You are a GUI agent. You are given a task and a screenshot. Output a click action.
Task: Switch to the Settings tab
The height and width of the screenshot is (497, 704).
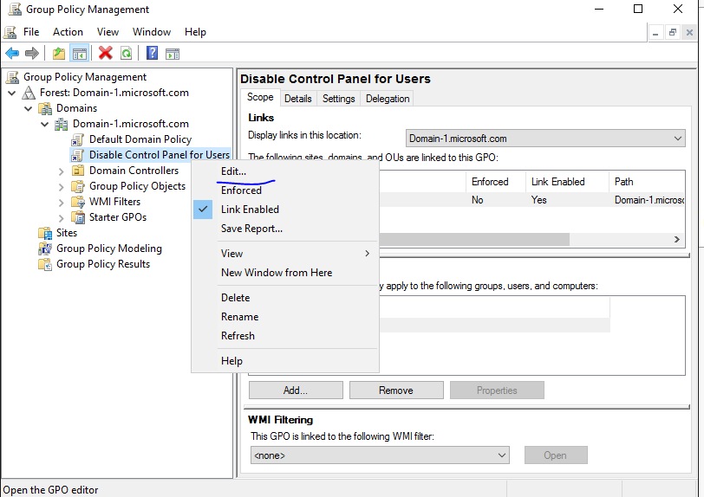(338, 98)
